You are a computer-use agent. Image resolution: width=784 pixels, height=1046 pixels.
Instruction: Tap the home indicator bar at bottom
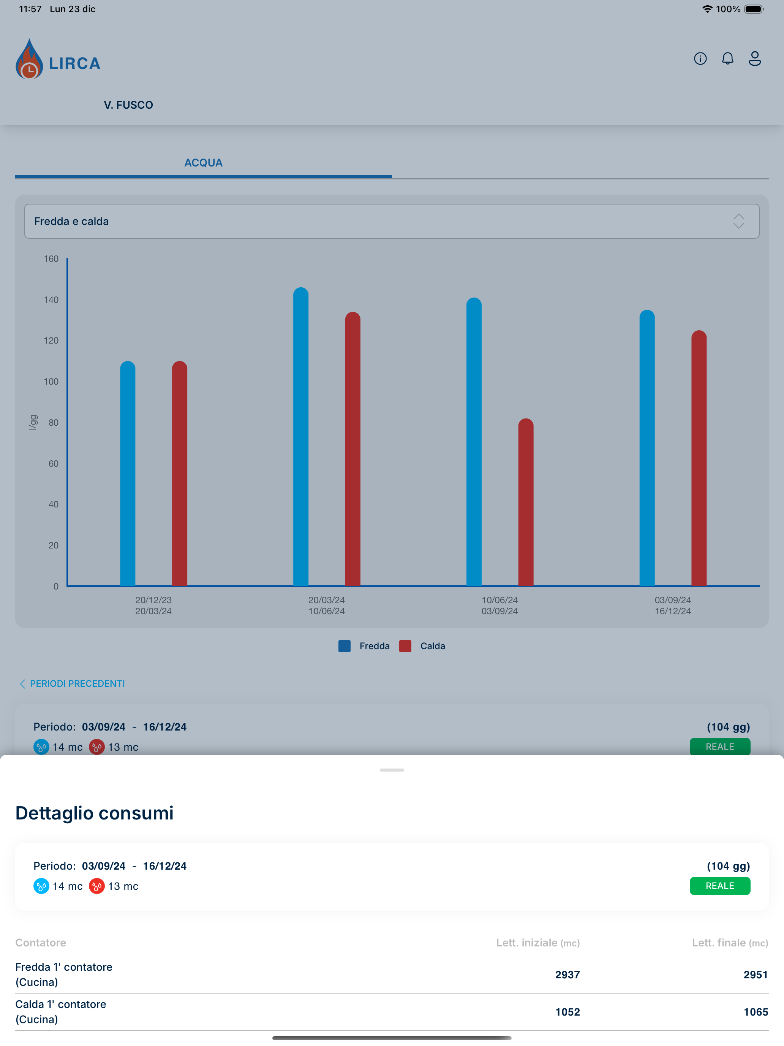(x=392, y=1038)
